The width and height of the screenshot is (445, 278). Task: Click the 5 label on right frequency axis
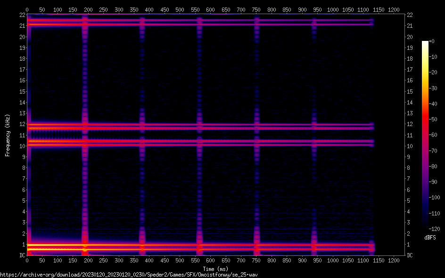point(408,201)
